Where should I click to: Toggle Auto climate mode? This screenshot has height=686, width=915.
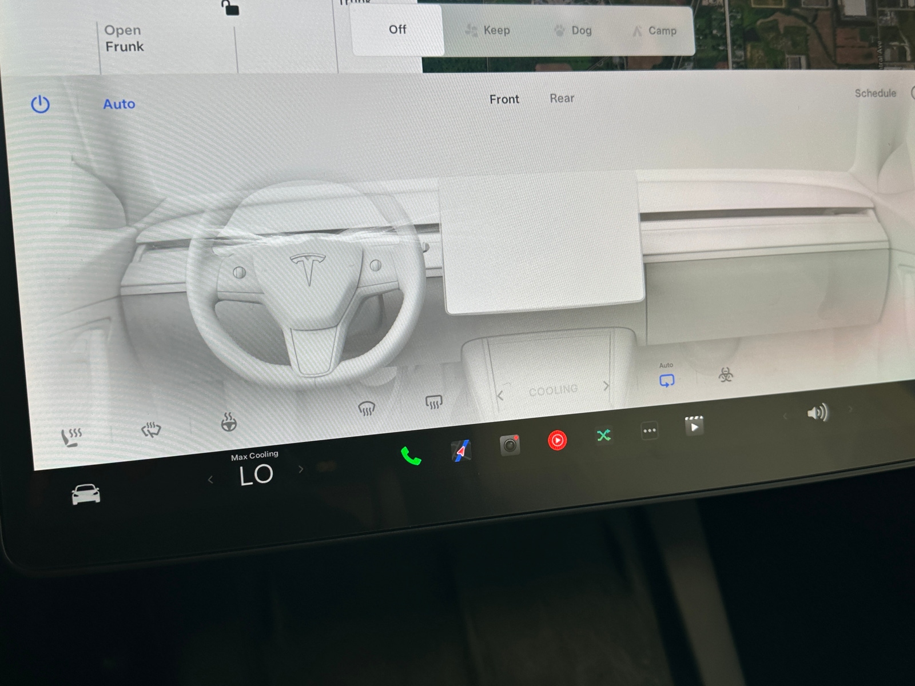tap(119, 104)
